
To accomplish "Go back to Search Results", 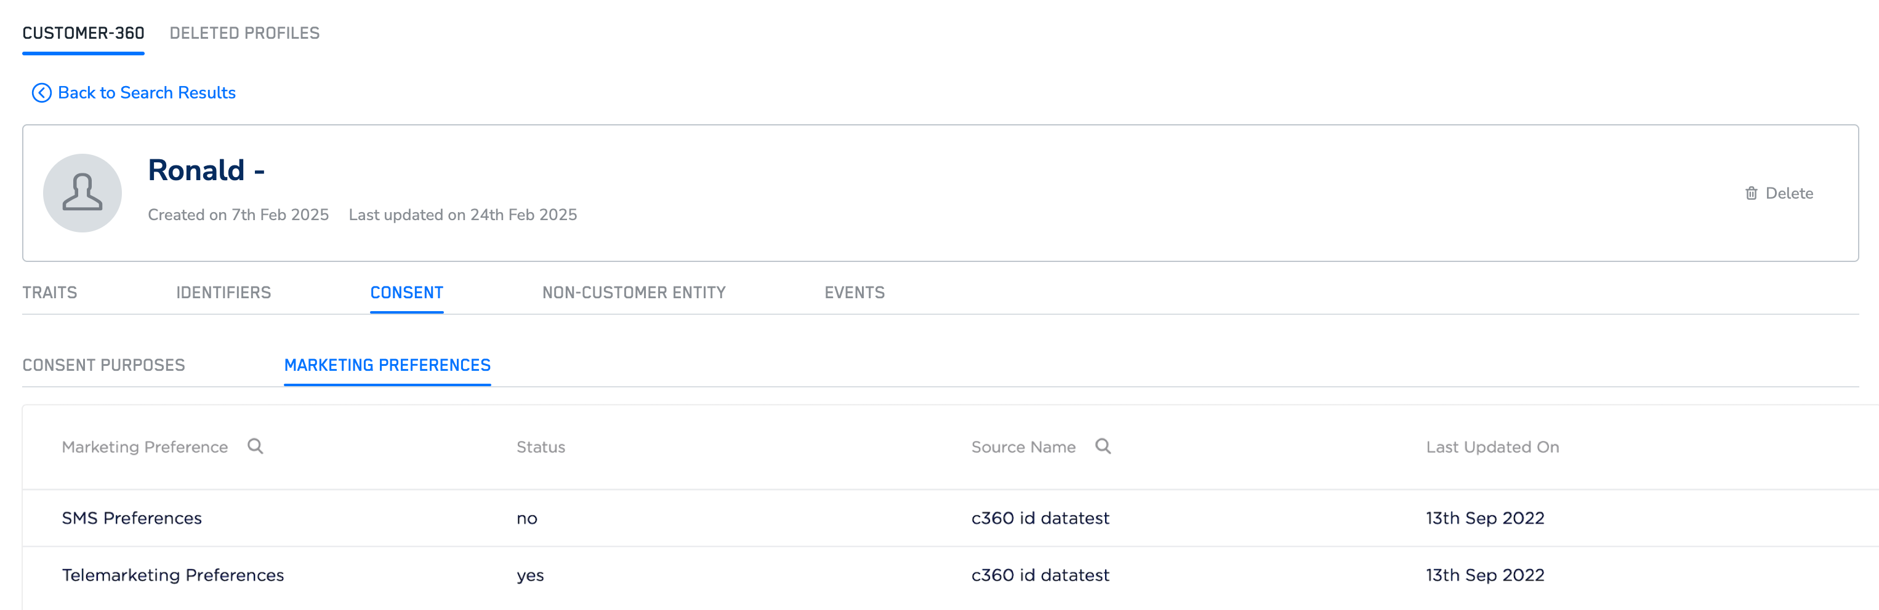I will 147,93.
